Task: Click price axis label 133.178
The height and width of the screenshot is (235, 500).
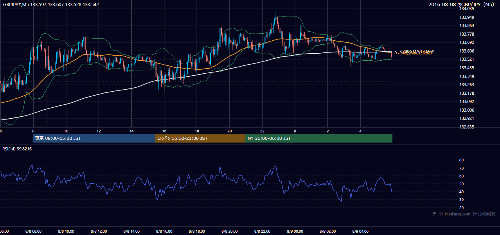Action: [x=468, y=93]
